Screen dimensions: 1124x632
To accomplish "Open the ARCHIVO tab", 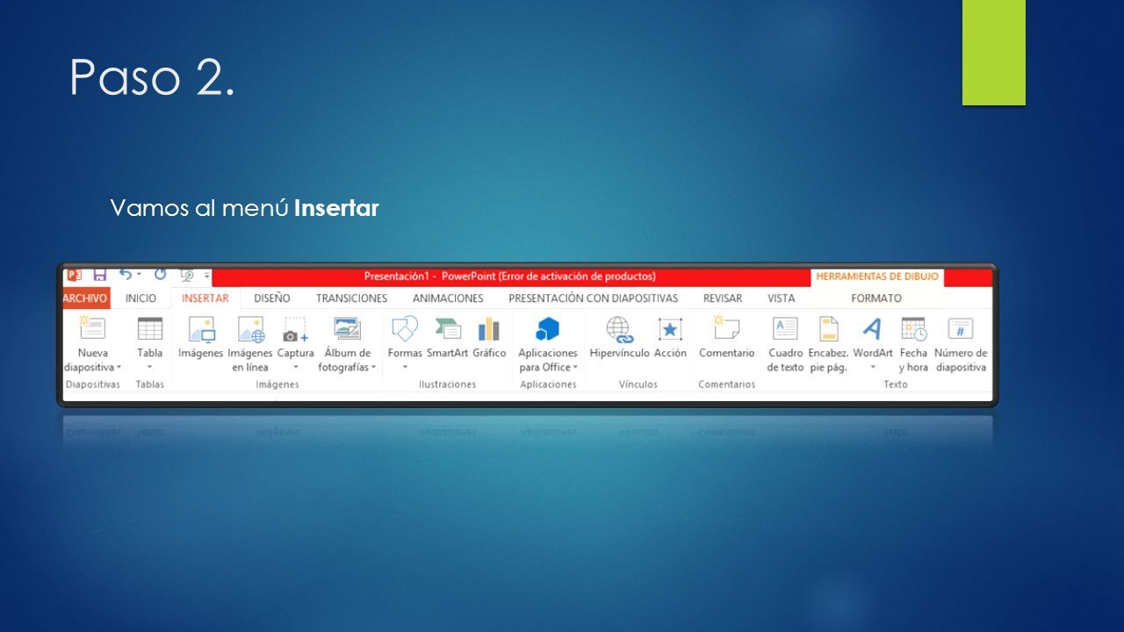I will 85,298.
